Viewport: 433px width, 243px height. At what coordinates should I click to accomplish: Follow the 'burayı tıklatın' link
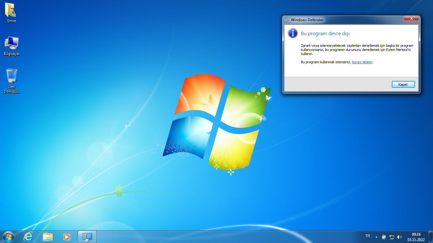tap(362, 62)
